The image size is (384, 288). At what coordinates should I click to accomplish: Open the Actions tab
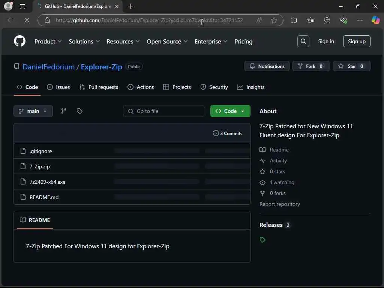(x=141, y=87)
